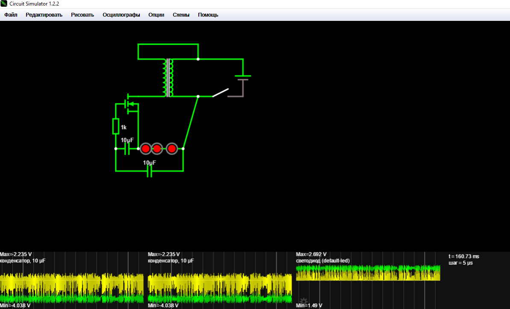Expand the Осциллографы menu
510x309 pixels.
pyautogui.click(x=121, y=15)
